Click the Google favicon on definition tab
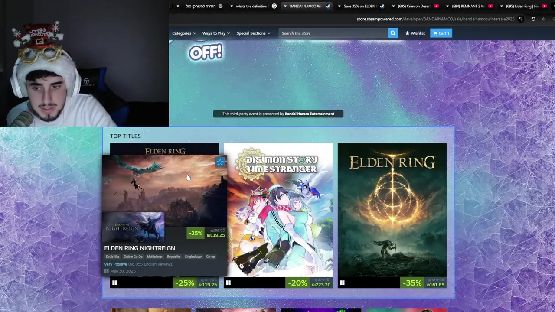555x312 pixels. (x=274, y=6)
